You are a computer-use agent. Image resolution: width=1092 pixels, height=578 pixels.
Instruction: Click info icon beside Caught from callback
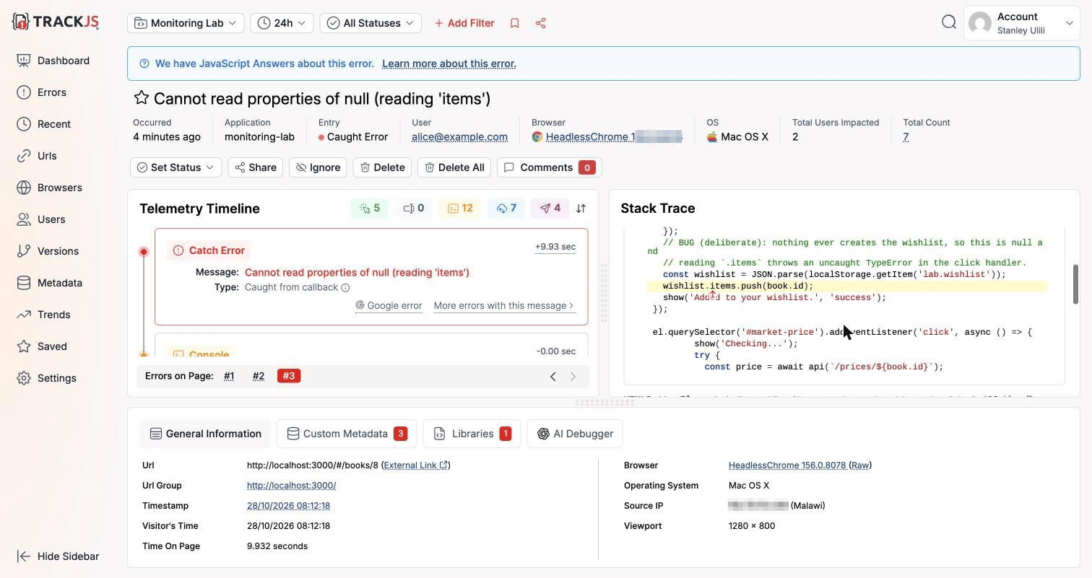click(x=345, y=288)
